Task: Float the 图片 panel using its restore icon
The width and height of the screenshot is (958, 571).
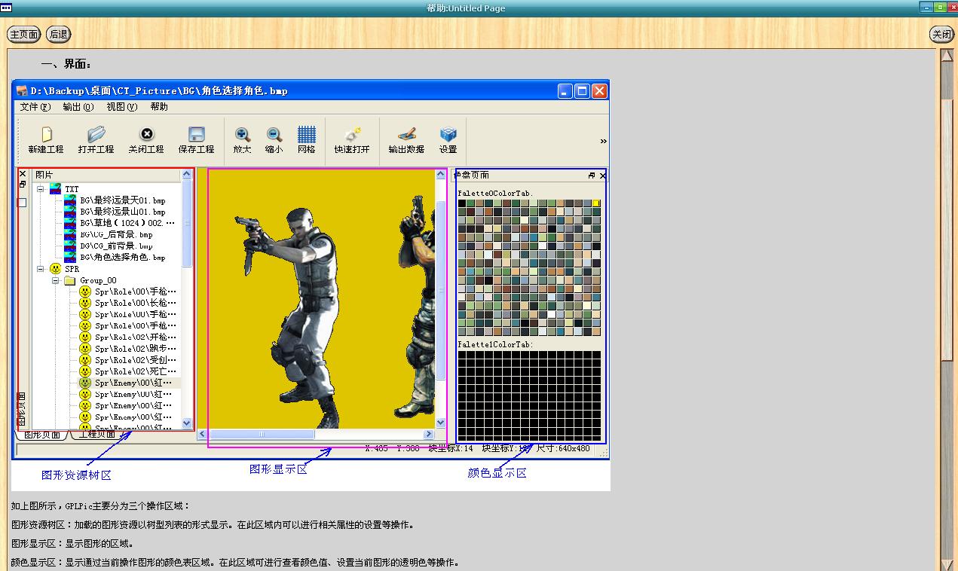Action: point(23,185)
